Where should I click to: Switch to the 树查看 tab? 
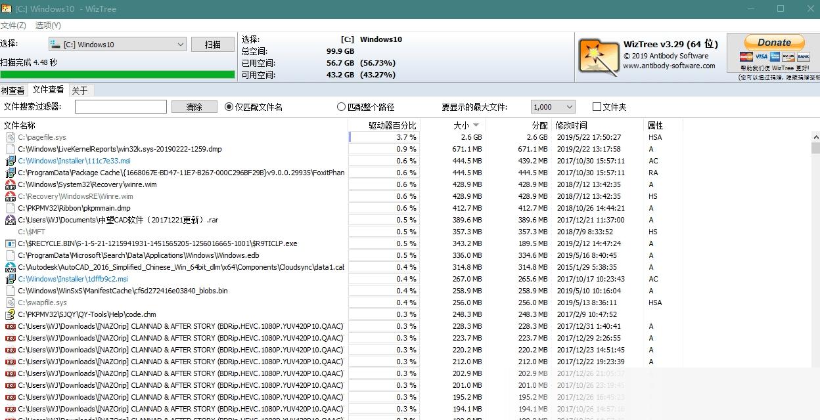coord(13,91)
